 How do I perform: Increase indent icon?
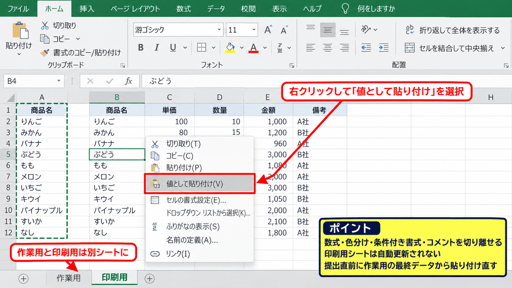pos(383,48)
